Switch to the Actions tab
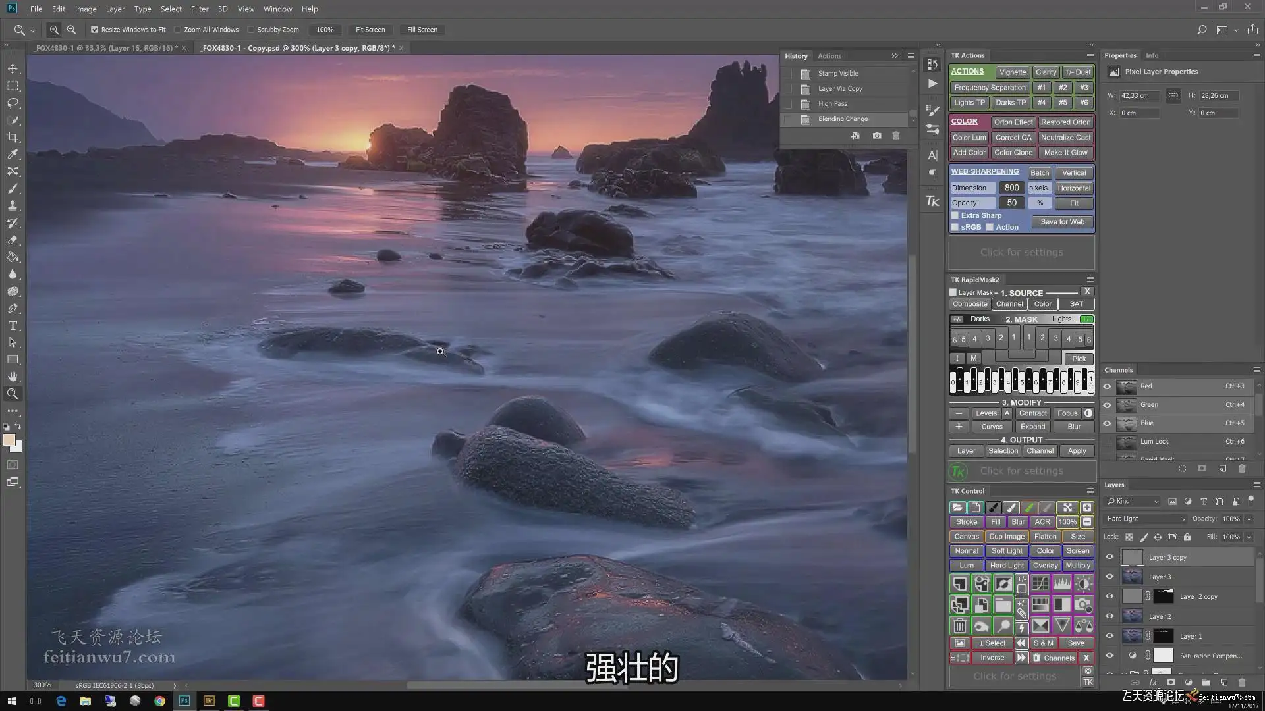Image resolution: width=1265 pixels, height=711 pixels. (x=829, y=56)
